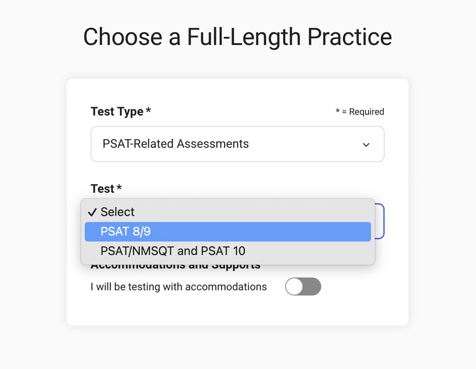Image resolution: width=476 pixels, height=369 pixels.
Task: Click the white knob of accommodations toggle
Action: coord(294,287)
